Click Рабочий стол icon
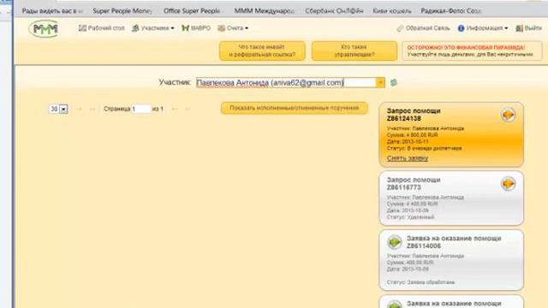The width and height of the screenshot is (548, 308). [x=82, y=28]
